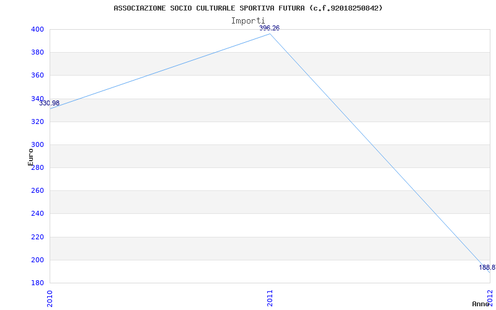Click the 180 y-axis value
496x310 pixels.
click(37, 283)
